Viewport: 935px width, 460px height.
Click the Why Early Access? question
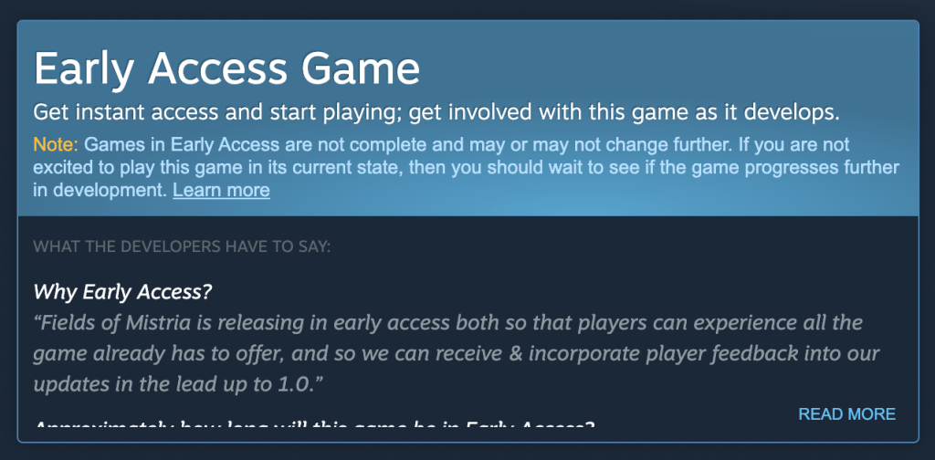(x=122, y=292)
